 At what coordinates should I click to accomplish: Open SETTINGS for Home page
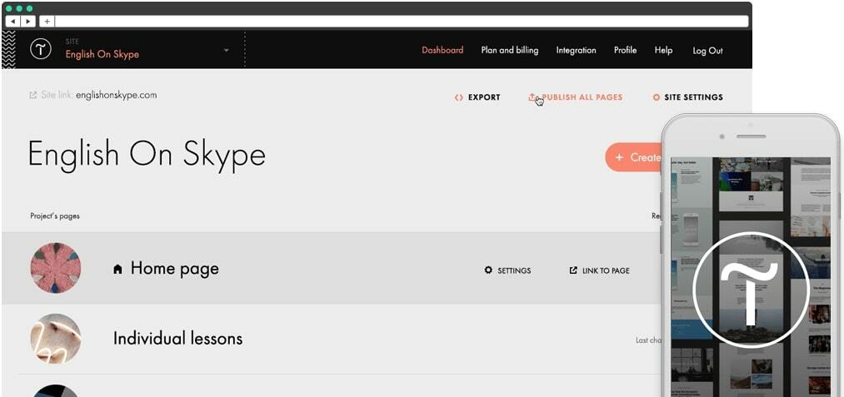click(x=514, y=270)
